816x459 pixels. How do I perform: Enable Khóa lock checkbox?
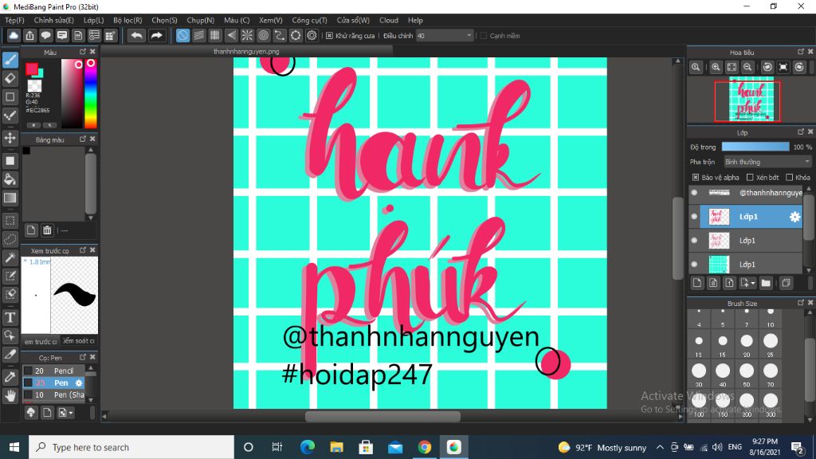(x=790, y=178)
